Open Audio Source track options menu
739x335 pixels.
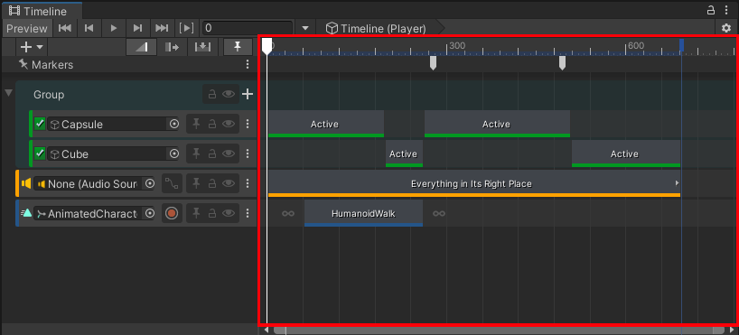click(x=248, y=184)
